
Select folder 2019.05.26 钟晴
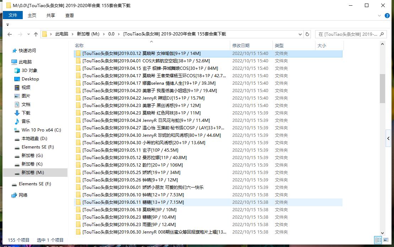click(x=208, y=180)
